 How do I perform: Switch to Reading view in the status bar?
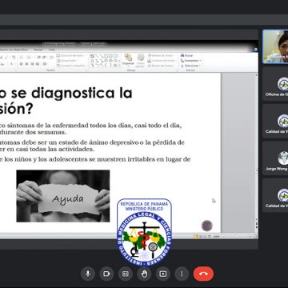tap(205, 236)
